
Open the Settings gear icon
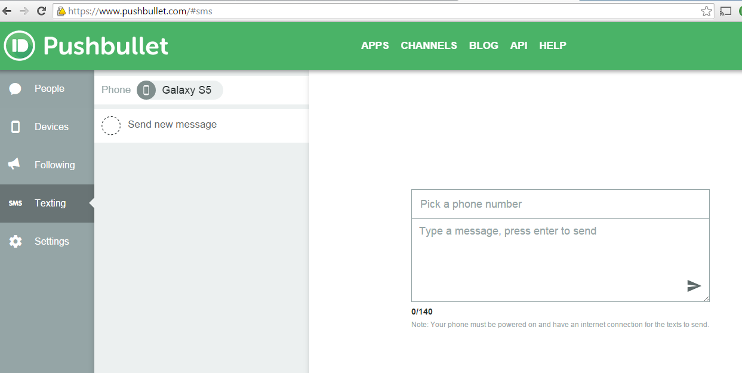16,242
